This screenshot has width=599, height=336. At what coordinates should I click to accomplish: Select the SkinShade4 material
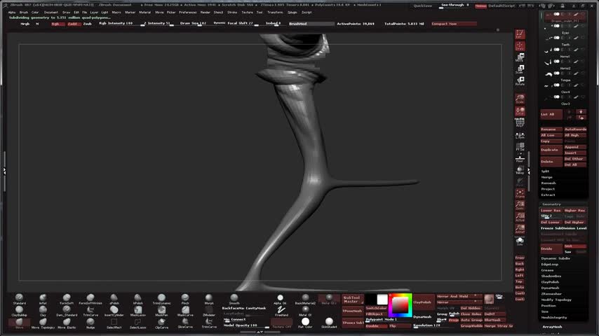click(x=329, y=323)
